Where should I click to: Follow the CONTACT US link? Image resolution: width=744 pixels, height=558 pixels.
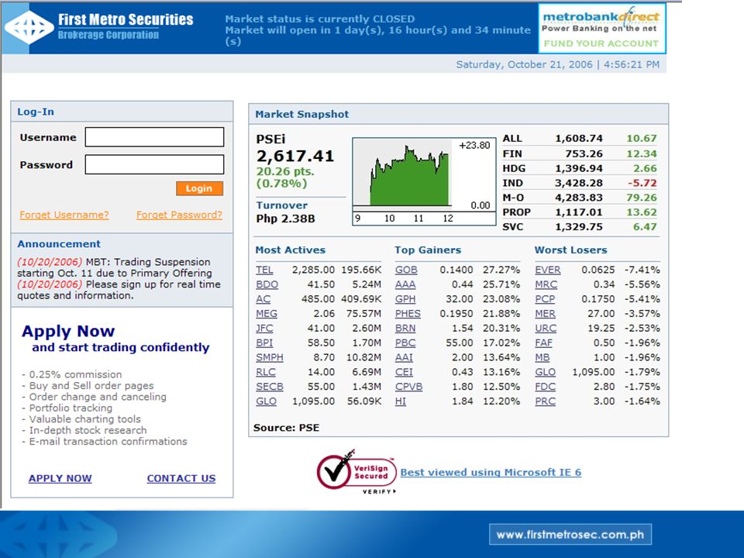point(181,478)
